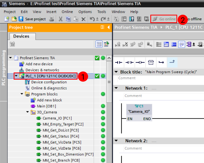This screenshot has height=163, width=204.
Task: Click the Network 1 comment field
Action: [x=162, y=96]
